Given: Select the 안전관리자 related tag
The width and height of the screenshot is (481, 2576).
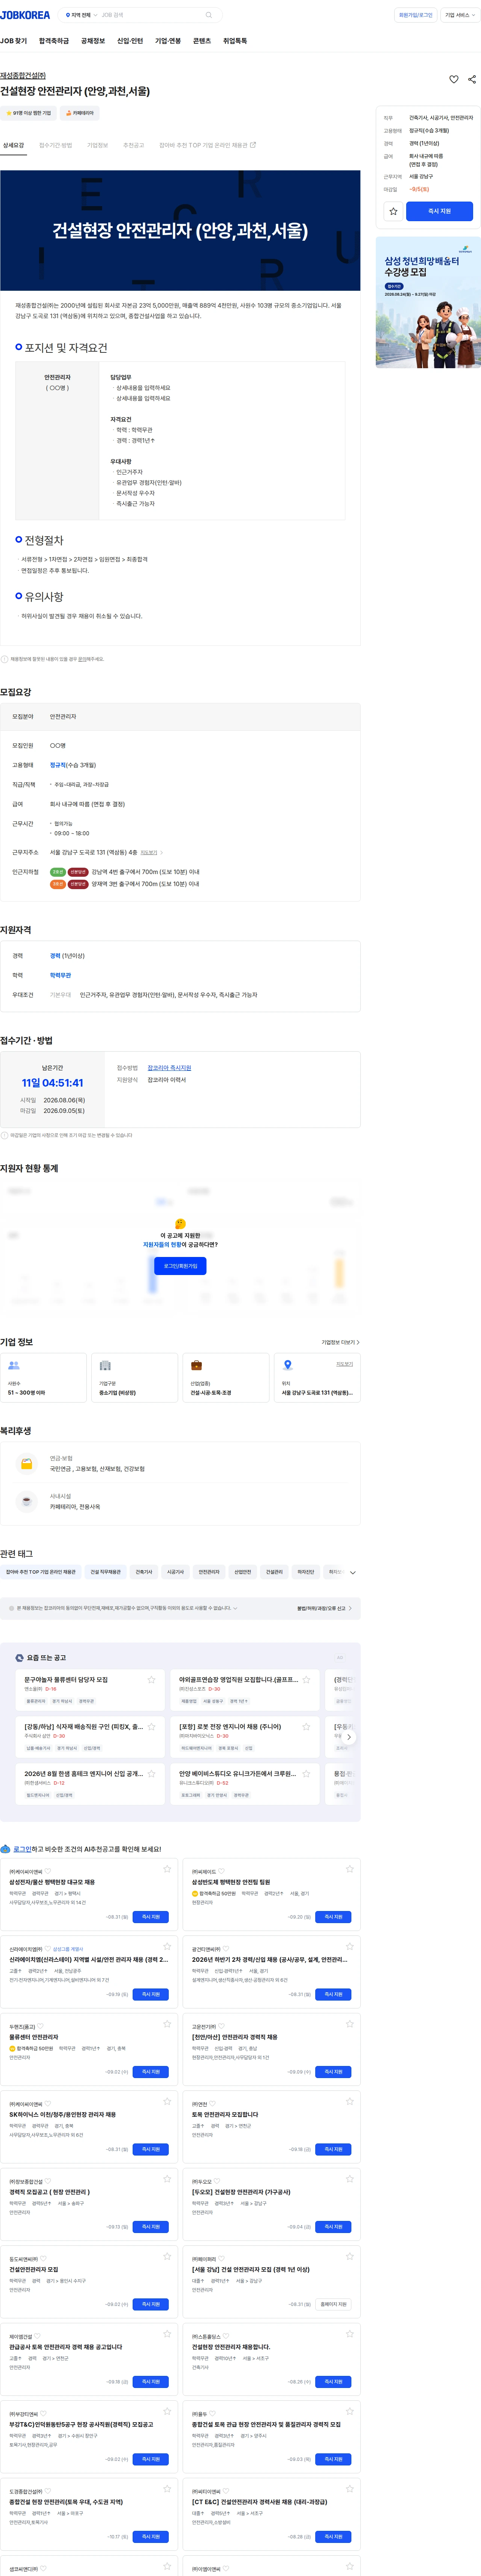Looking at the screenshot, I should click(x=209, y=1572).
